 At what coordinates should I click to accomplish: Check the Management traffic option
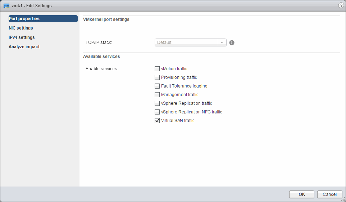coord(157,95)
